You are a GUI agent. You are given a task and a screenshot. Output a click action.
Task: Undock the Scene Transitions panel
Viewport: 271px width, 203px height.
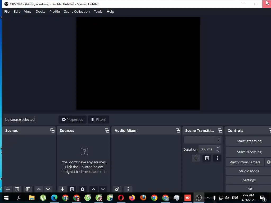tap(220, 131)
